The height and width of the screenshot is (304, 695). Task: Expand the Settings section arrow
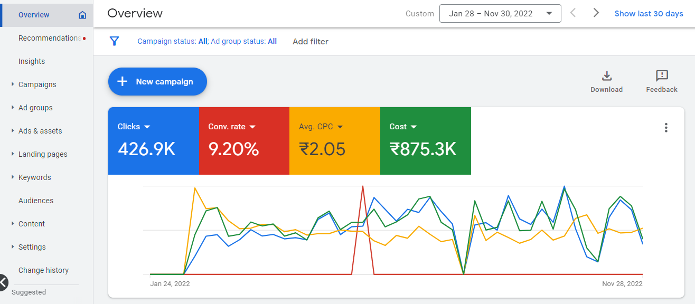(x=13, y=247)
